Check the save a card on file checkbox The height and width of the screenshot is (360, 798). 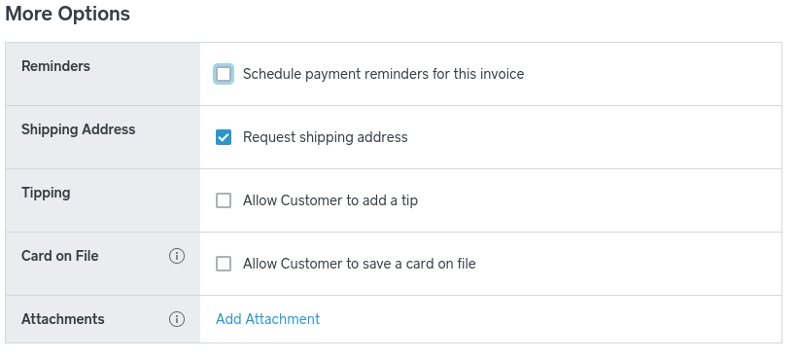(224, 264)
